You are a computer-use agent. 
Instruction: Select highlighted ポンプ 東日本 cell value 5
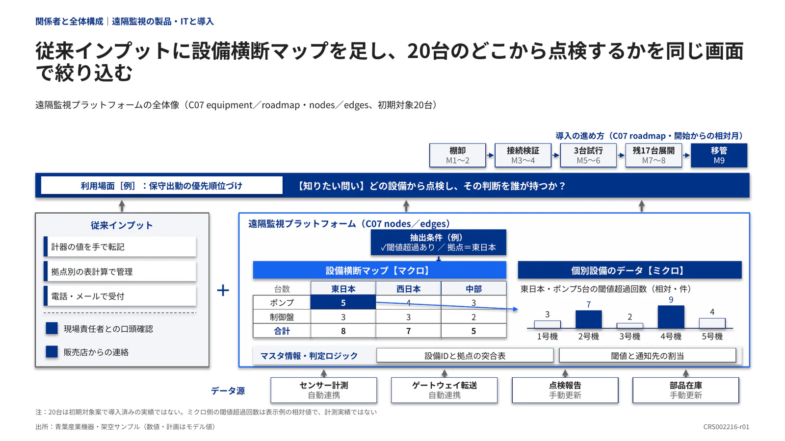[343, 303]
